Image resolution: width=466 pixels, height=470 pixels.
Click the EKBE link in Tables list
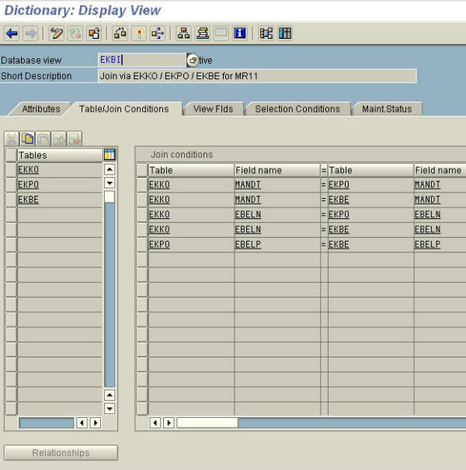[x=28, y=200]
